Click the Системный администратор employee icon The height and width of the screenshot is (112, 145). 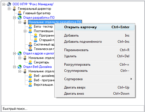[30, 44]
